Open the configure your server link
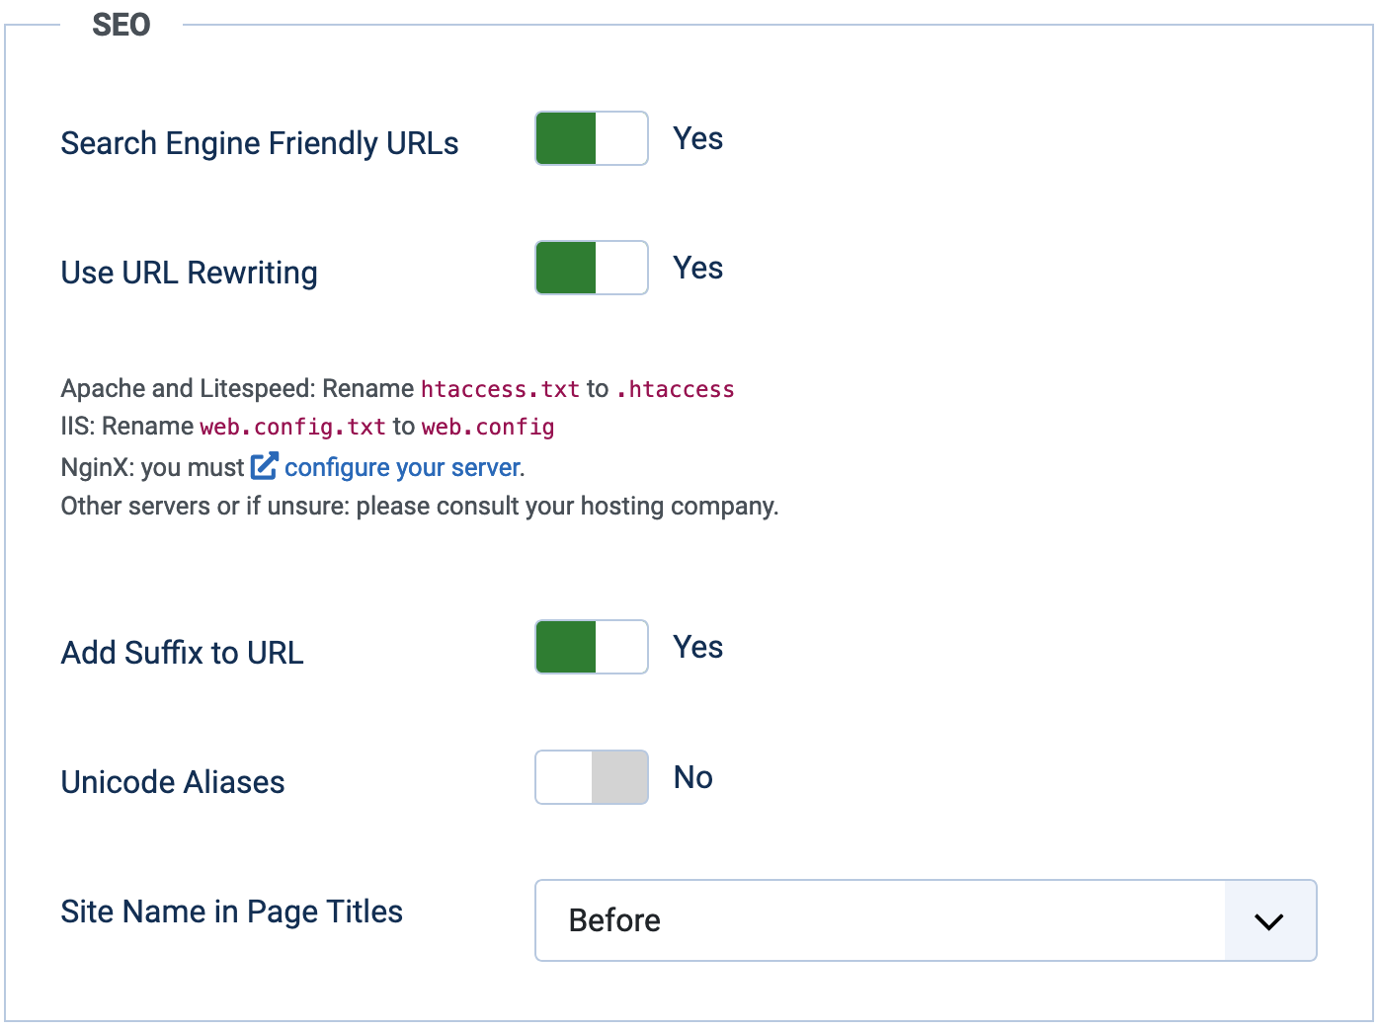 399,466
